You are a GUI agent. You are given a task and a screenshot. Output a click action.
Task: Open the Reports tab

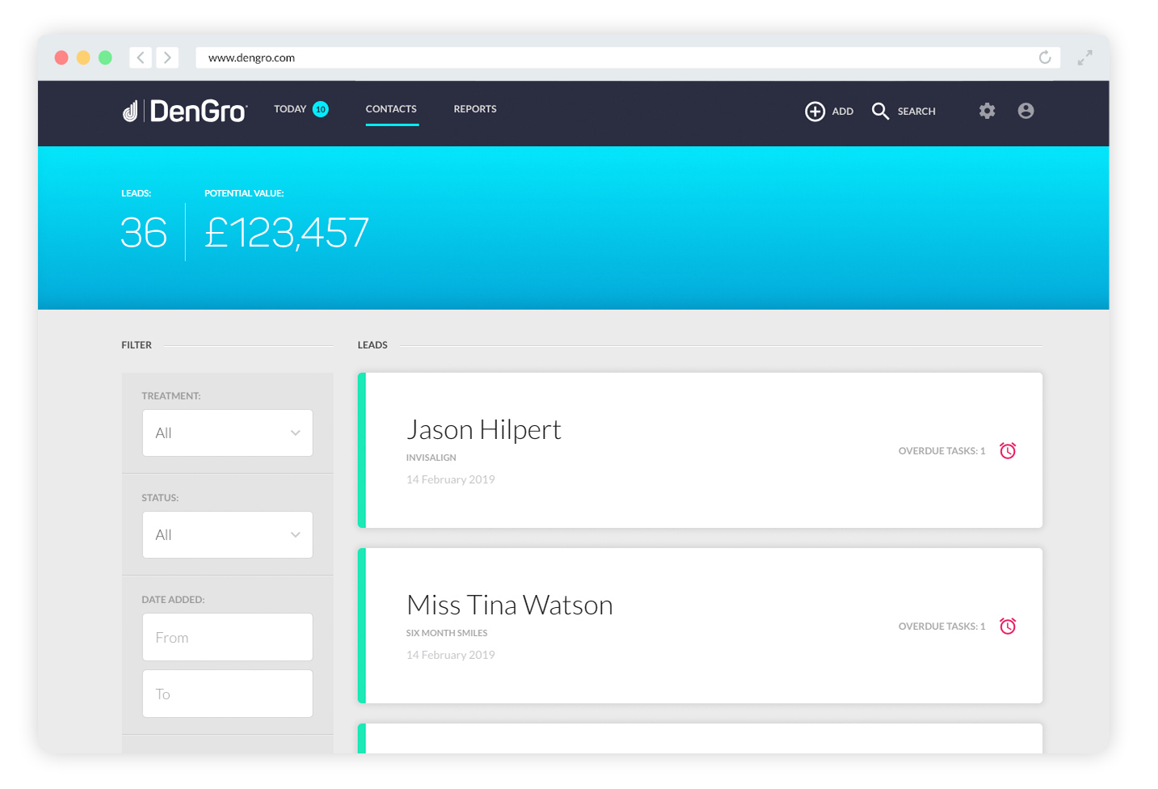coord(475,109)
